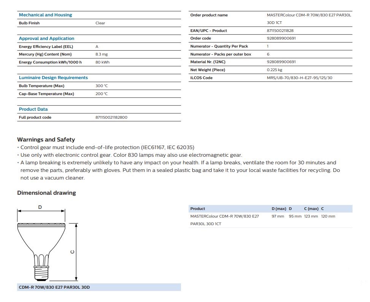
Task: Select the "ILCOS Code" label
Action: (x=202, y=78)
